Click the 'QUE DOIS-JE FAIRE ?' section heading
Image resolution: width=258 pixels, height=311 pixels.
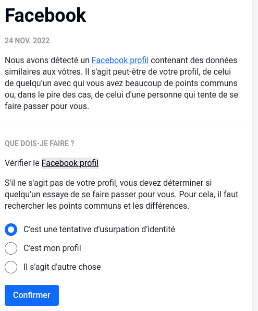pos(40,143)
